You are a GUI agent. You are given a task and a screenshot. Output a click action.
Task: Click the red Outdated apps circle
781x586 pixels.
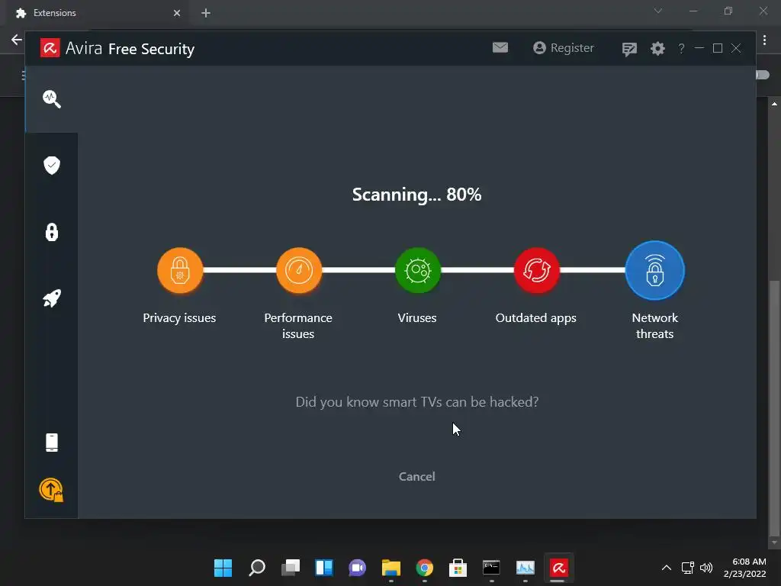pyautogui.click(x=536, y=271)
